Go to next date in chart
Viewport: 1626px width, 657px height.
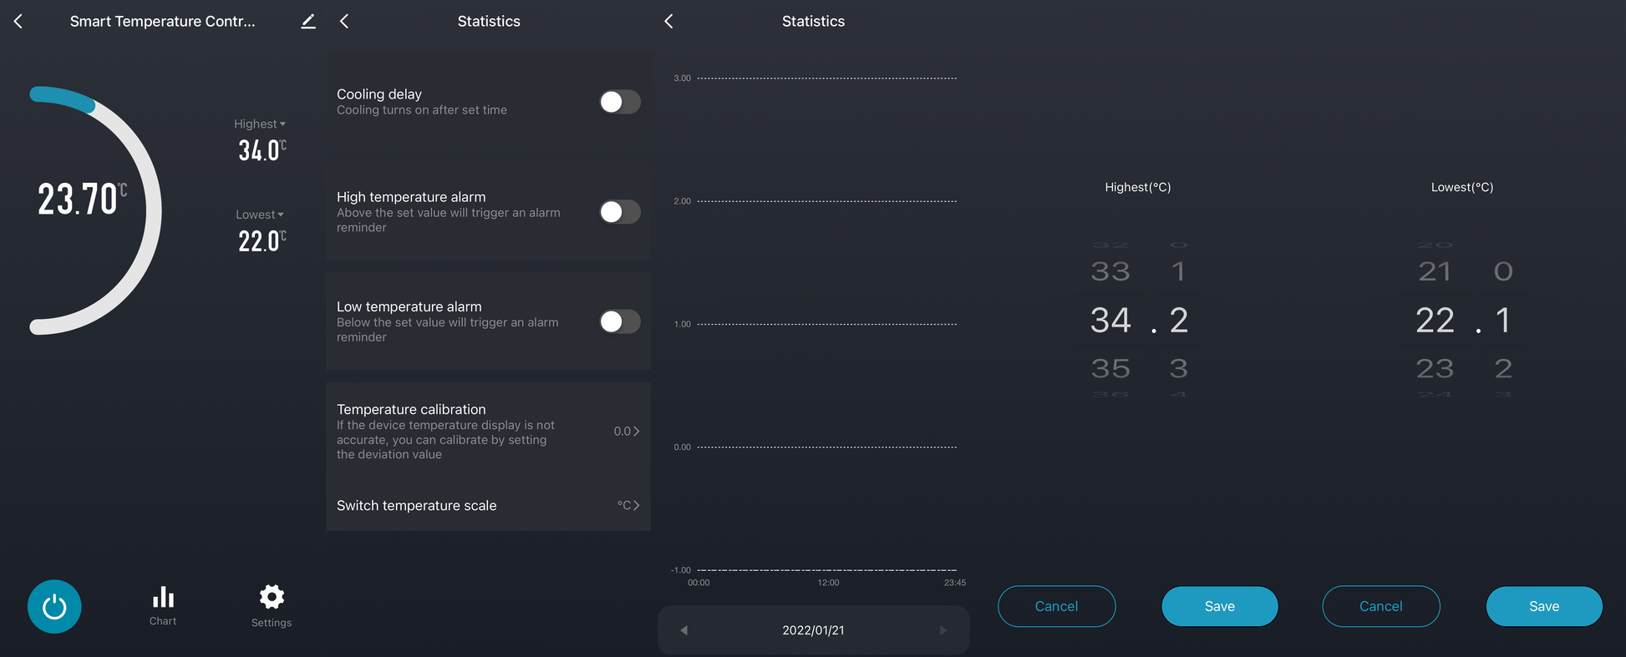pyautogui.click(x=943, y=630)
